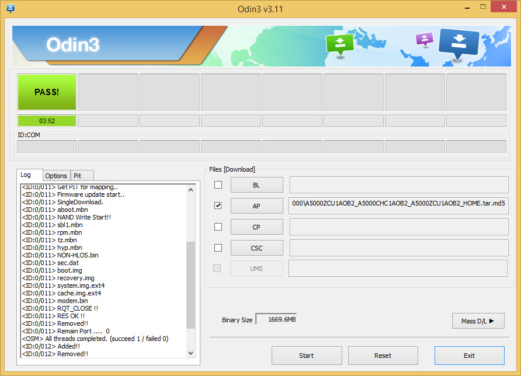The width and height of the screenshot is (521, 376).
Task: Close the Odin3 v3.11 window
Action: 503,6
